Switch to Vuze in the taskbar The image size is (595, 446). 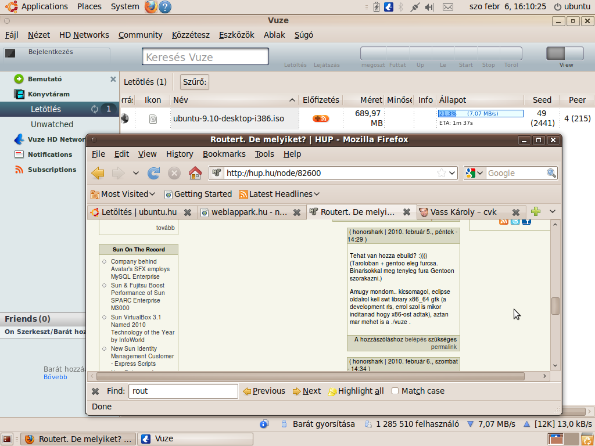195,439
